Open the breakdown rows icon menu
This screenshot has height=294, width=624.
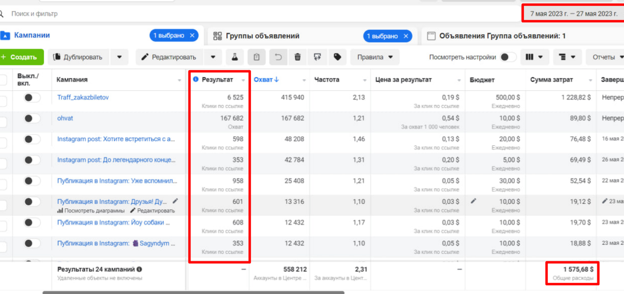point(567,57)
